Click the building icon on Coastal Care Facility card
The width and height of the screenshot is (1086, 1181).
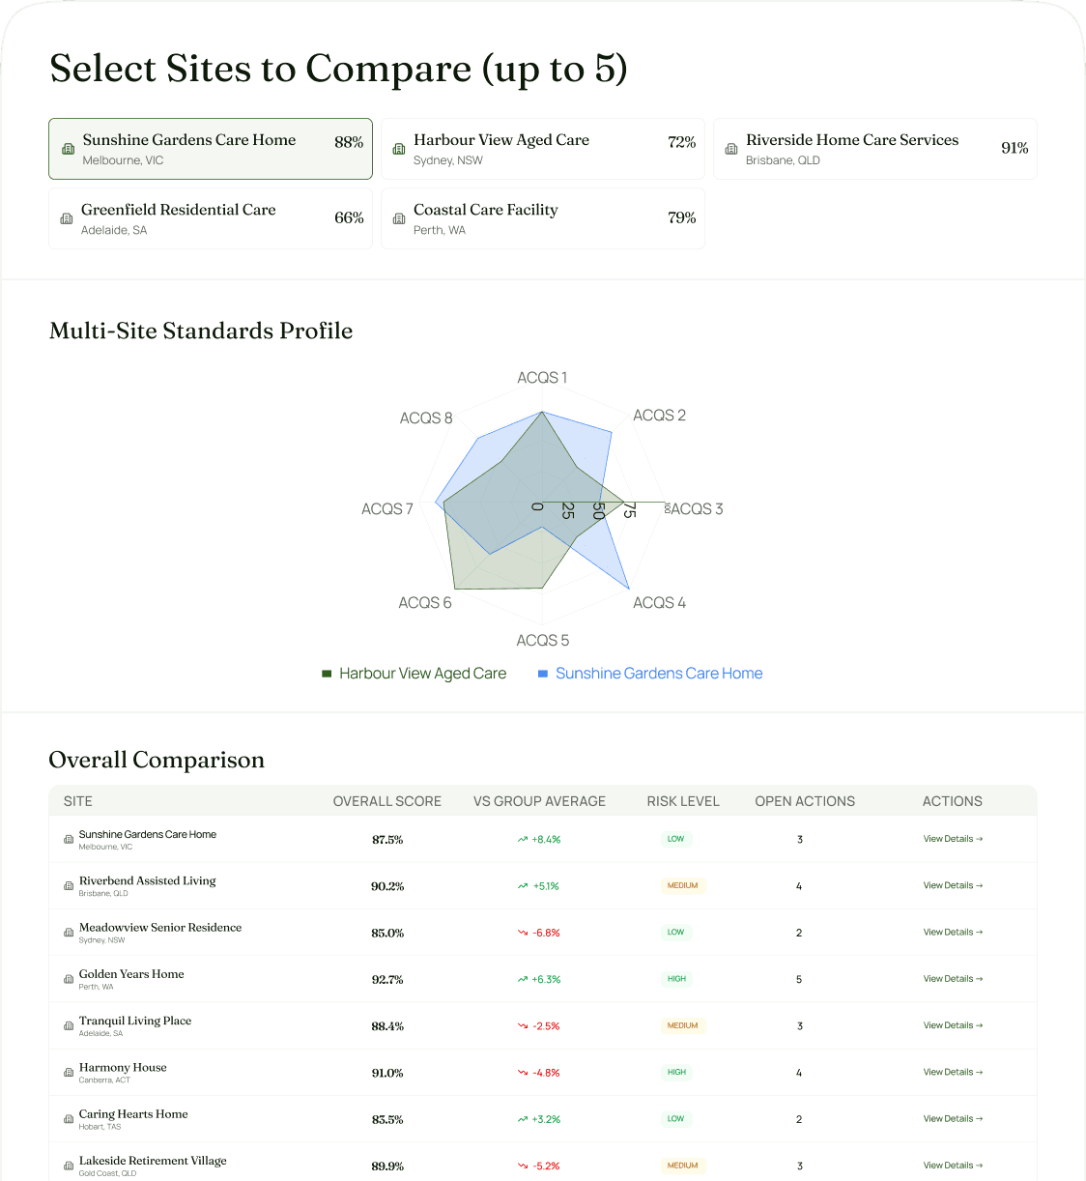click(399, 218)
